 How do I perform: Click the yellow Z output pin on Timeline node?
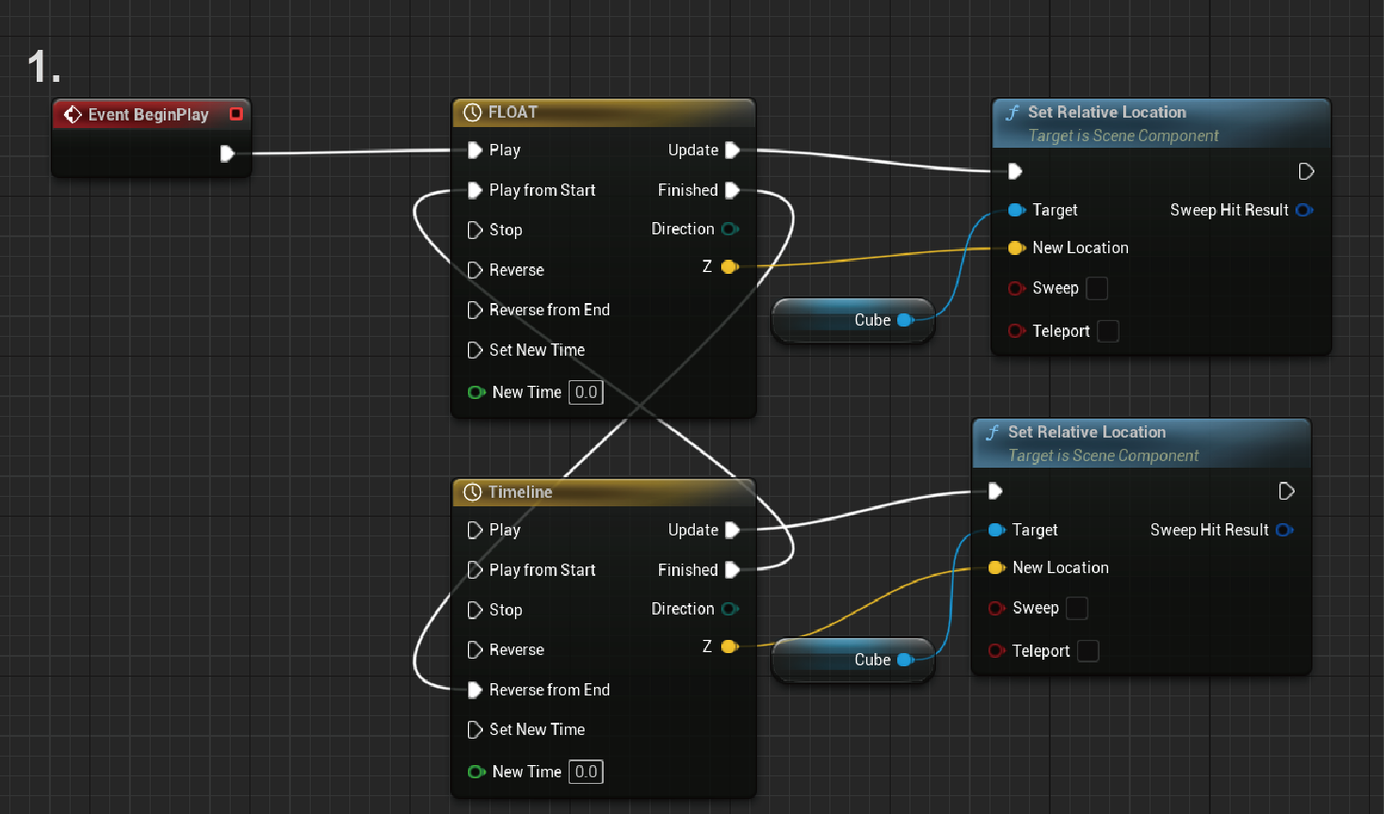click(x=730, y=646)
